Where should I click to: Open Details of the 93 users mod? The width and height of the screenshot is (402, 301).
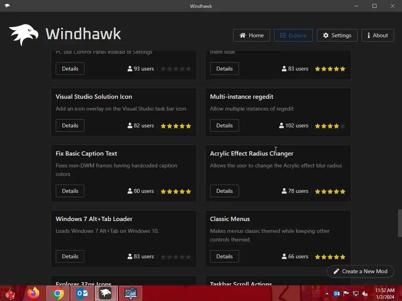point(70,69)
